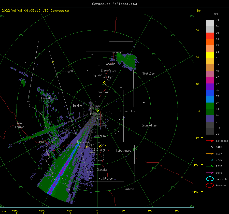The width and height of the screenshot is (229, 214).
Task: Pick the magenta 42-39 dBZ color swatch
Action: pyautogui.click(x=210, y=80)
